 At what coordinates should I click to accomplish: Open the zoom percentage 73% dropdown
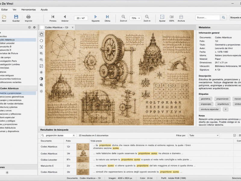(135, 18)
